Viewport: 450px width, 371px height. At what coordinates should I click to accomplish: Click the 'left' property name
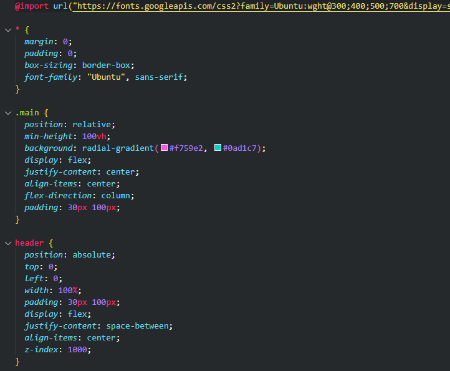(x=34, y=278)
